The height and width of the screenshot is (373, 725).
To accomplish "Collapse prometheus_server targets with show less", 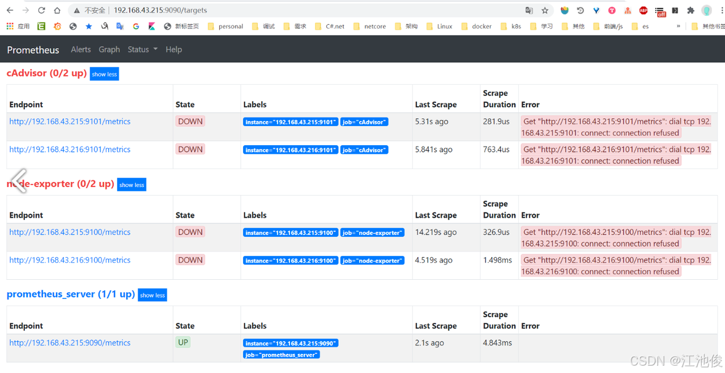I will click(152, 295).
